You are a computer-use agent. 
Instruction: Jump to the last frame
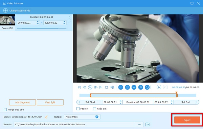pos(101,87)
